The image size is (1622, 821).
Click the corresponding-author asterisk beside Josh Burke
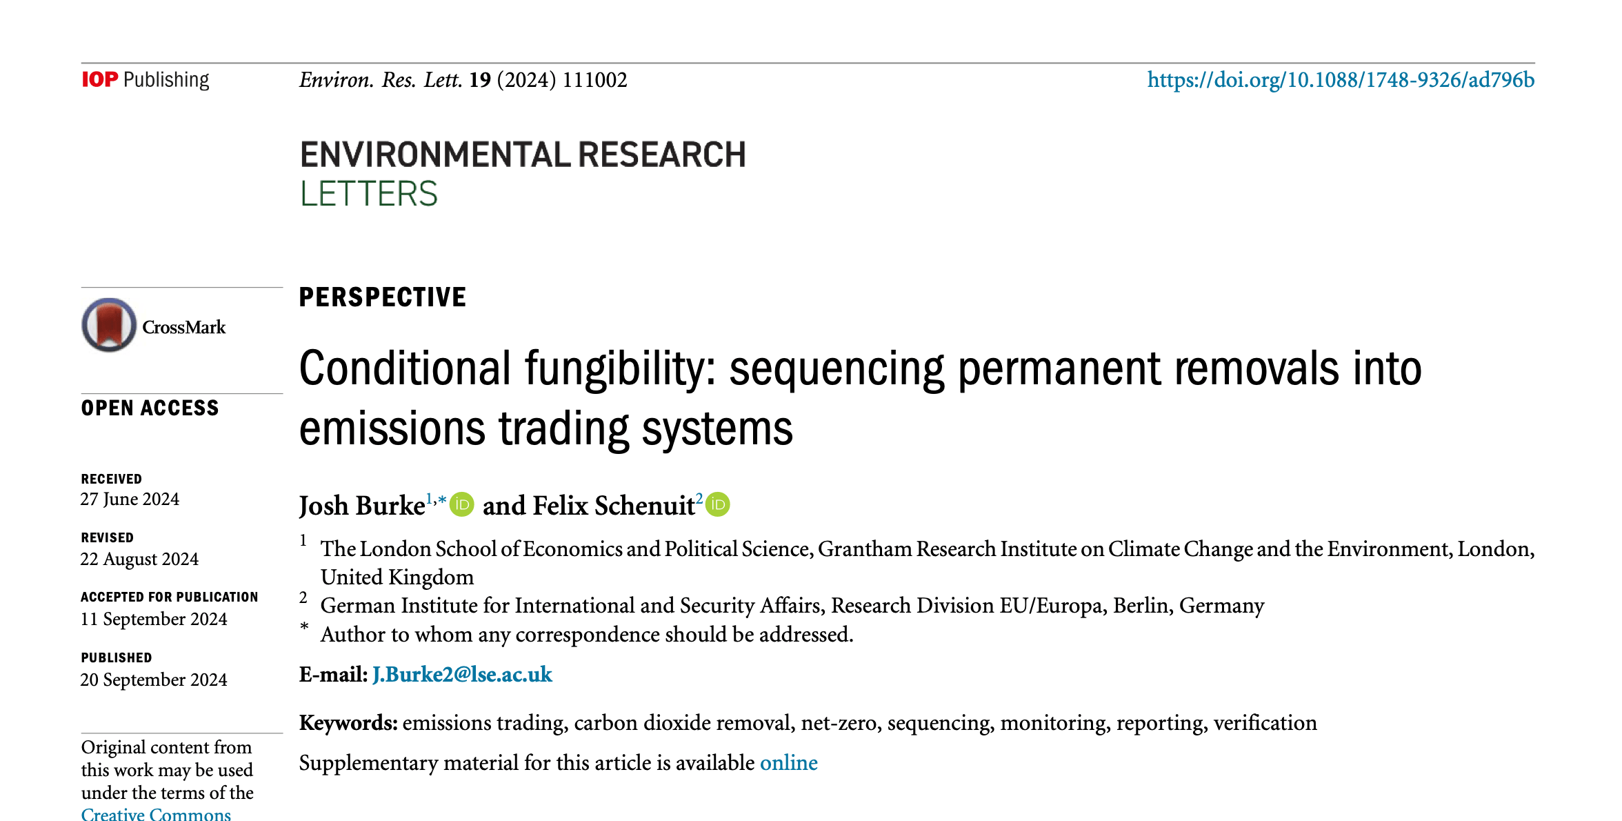tap(442, 499)
